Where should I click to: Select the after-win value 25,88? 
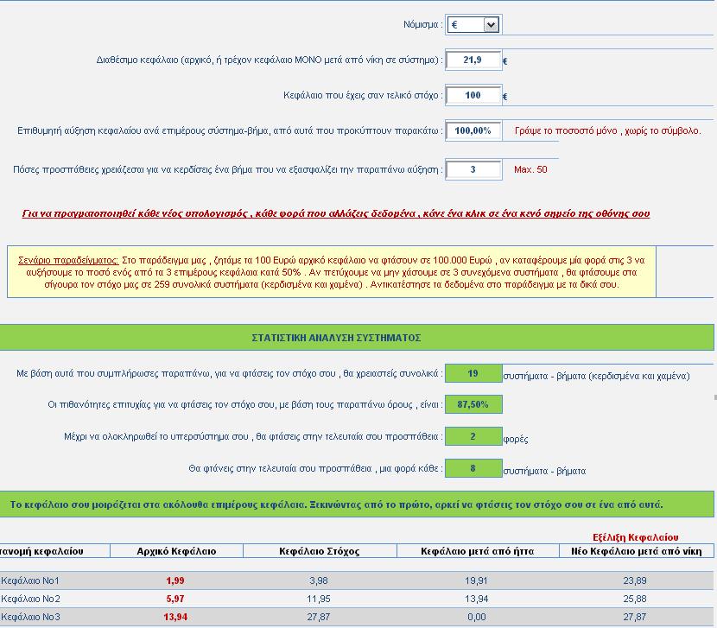click(x=635, y=599)
